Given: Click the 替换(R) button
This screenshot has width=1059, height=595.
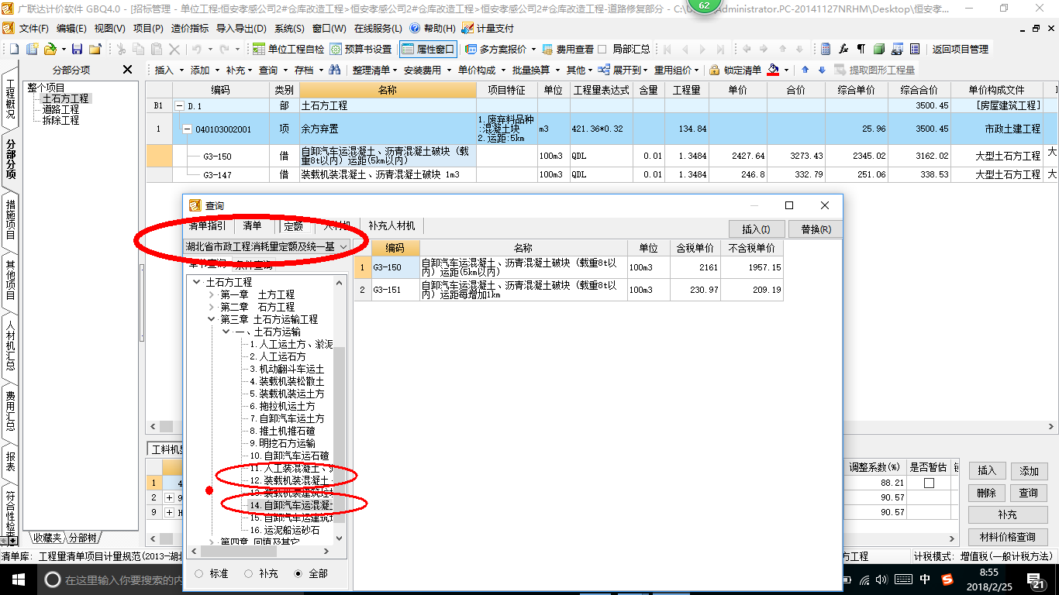Looking at the screenshot, I should (x=816, y=229).
